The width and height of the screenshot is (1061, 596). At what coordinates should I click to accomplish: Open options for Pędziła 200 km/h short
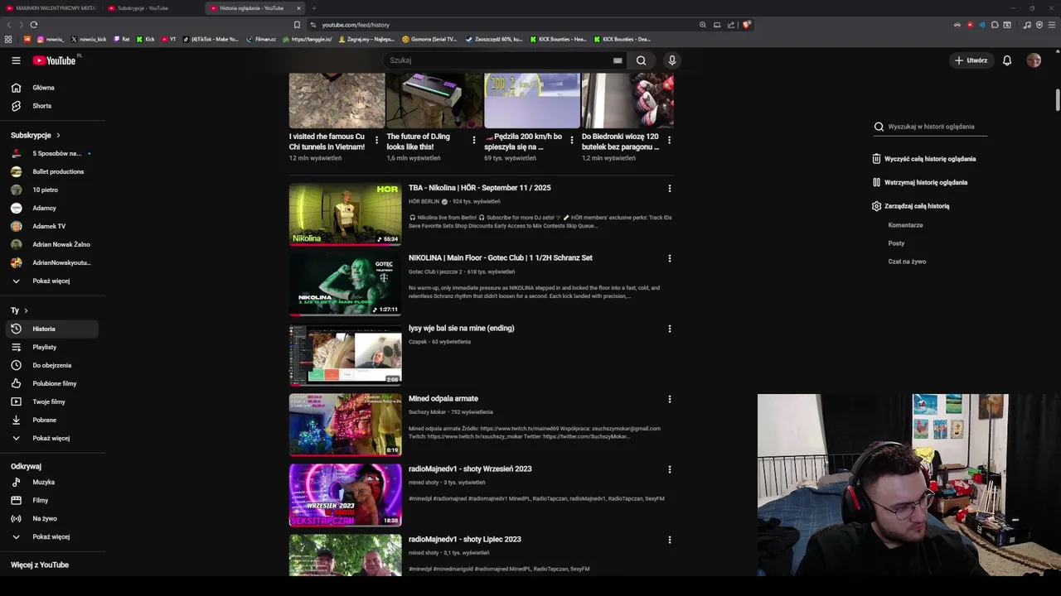tap(572, 140)
